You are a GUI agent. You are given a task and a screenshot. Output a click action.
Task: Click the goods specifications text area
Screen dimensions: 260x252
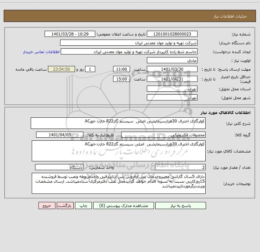click(x=119, y=151)
